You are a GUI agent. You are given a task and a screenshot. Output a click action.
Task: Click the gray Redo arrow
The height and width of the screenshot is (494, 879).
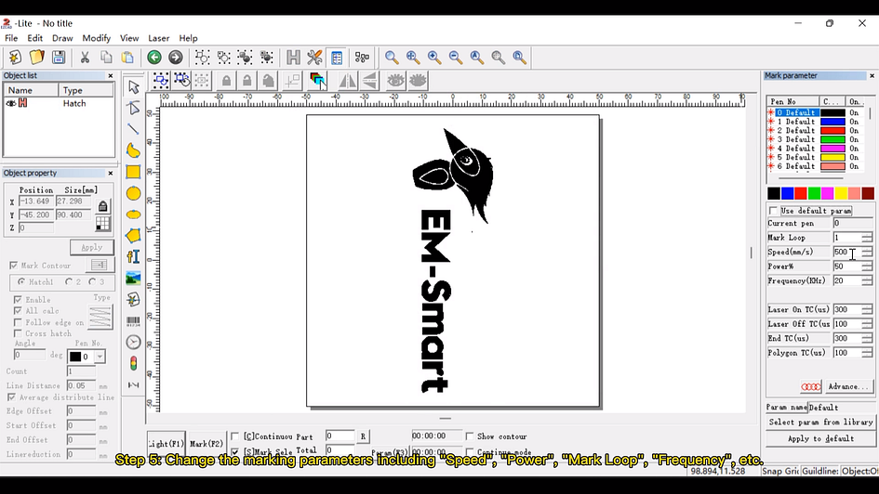click(176, 57)
